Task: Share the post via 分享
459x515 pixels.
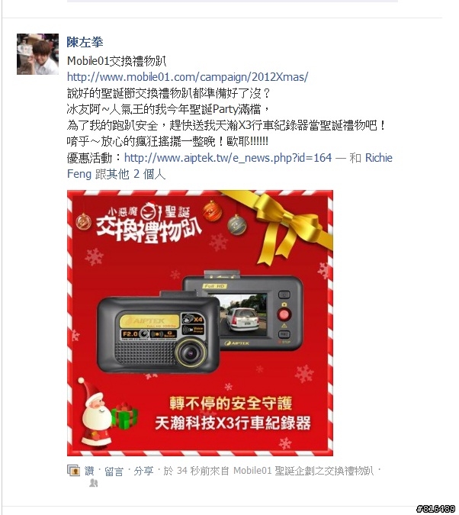Action: (x=143, y=471)
